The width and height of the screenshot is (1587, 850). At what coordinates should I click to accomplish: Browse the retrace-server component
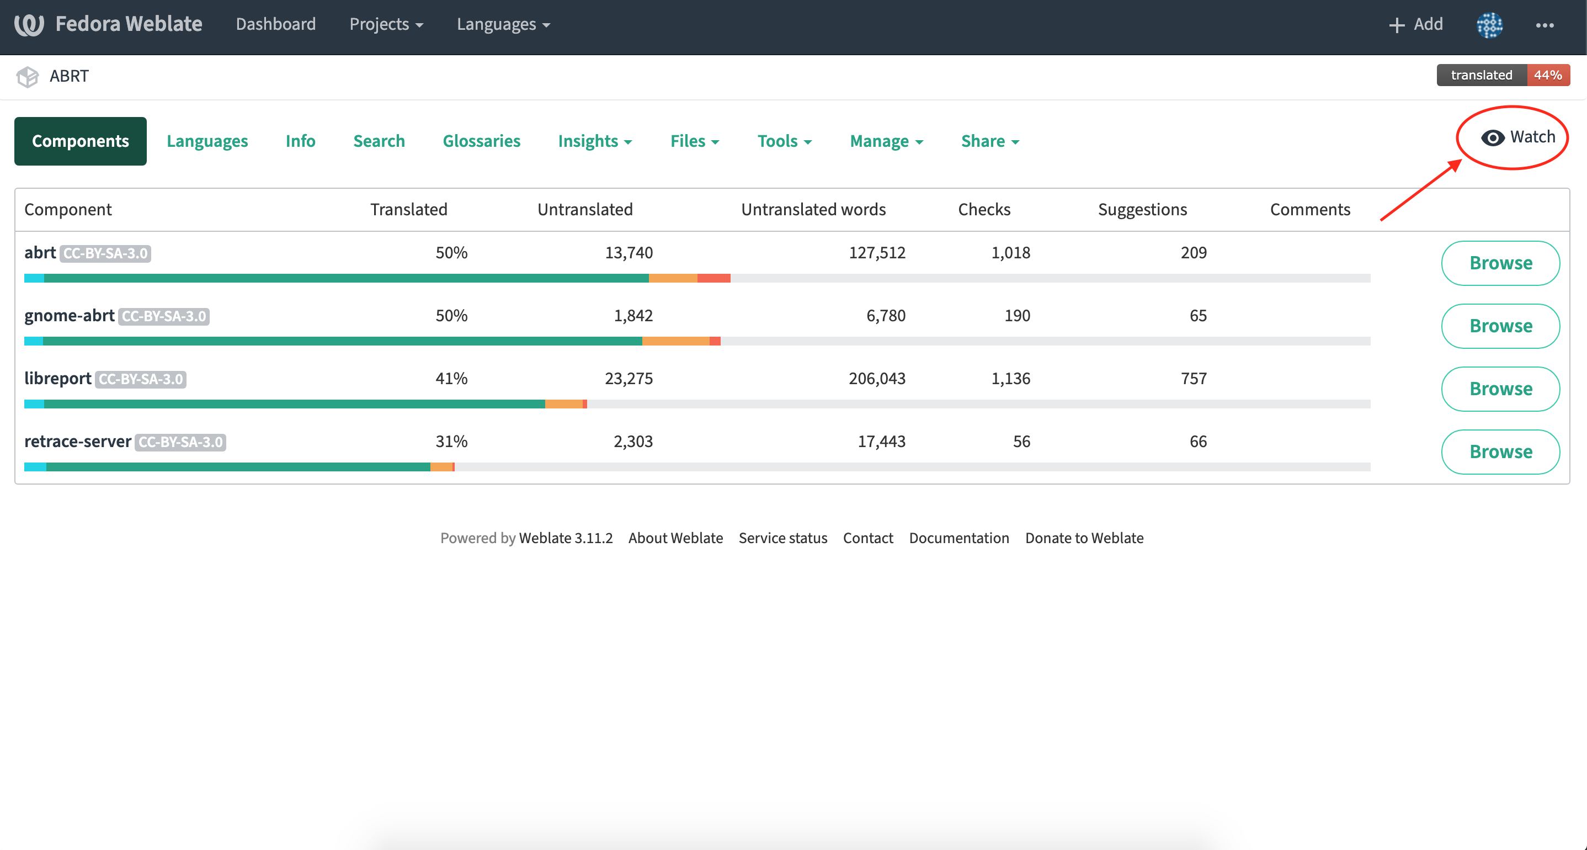[x=1501, y=452]
